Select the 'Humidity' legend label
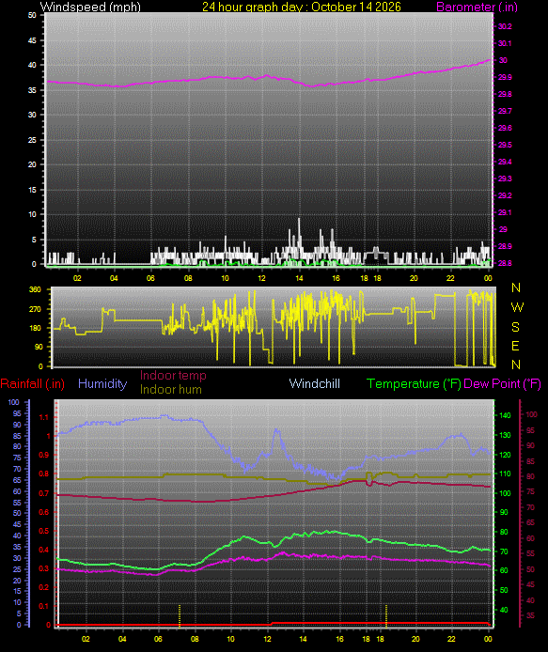 coord(102,383)
